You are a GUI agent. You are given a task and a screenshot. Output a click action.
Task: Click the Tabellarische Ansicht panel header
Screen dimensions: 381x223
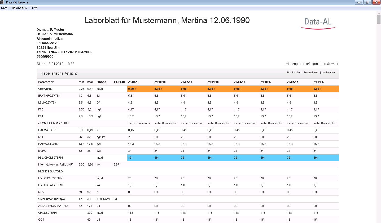(188, 73)
